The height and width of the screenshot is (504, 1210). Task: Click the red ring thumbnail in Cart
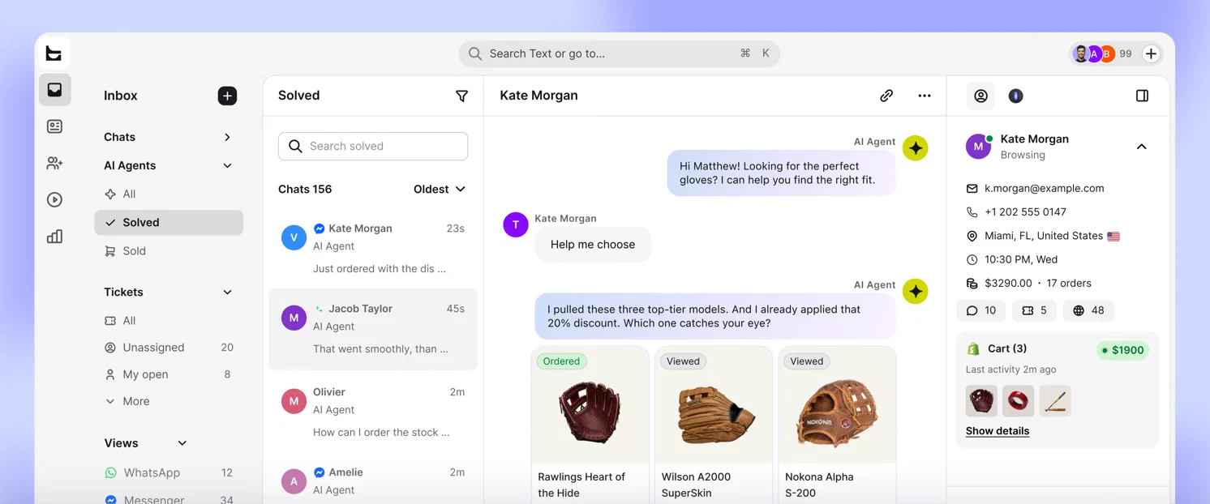point(1018,400)
